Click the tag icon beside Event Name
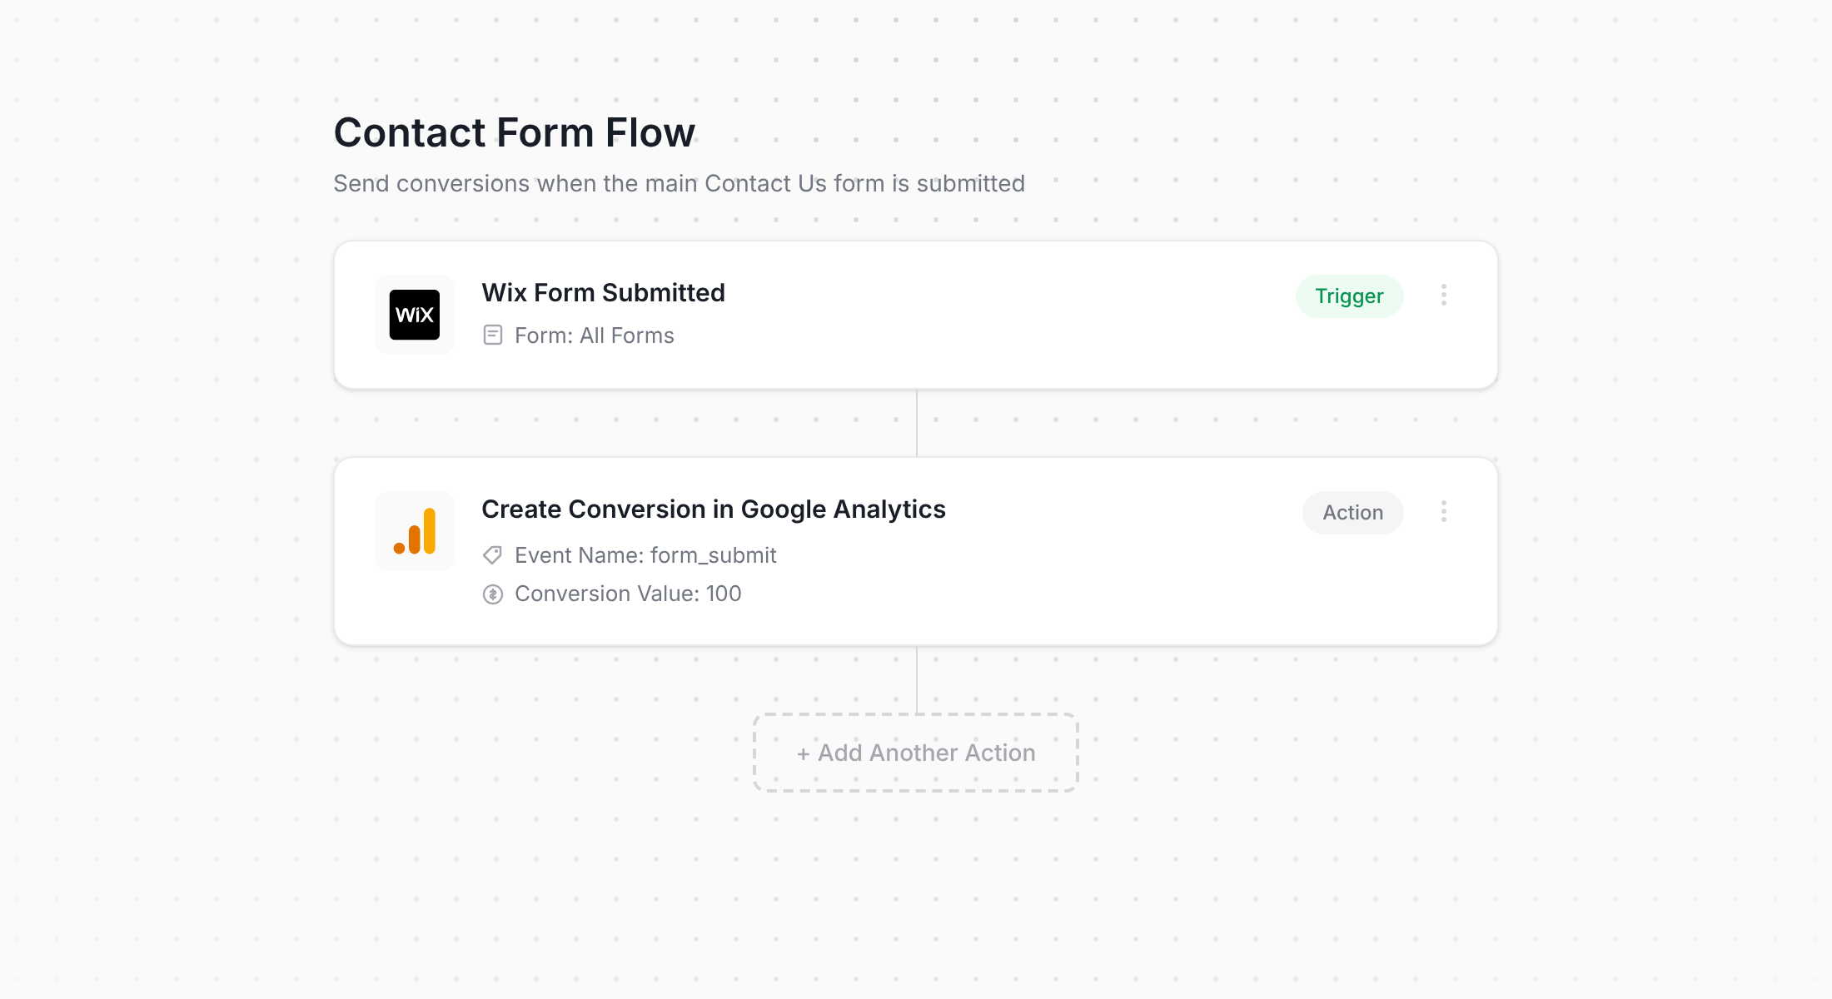 (x=492, y=554)
